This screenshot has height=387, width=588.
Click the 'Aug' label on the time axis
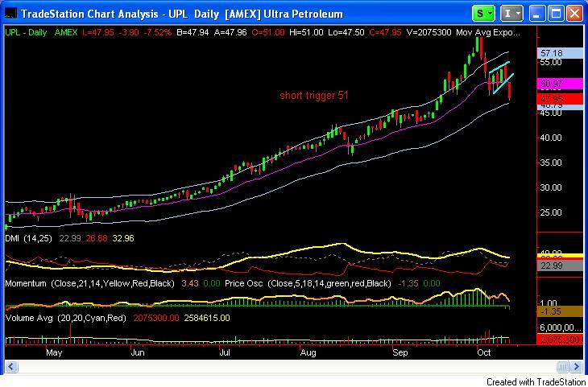(x=308, y=353)
